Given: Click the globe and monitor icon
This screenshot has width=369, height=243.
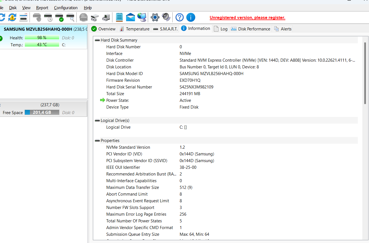Looking at the screenshot, I should tap(142, 17).
